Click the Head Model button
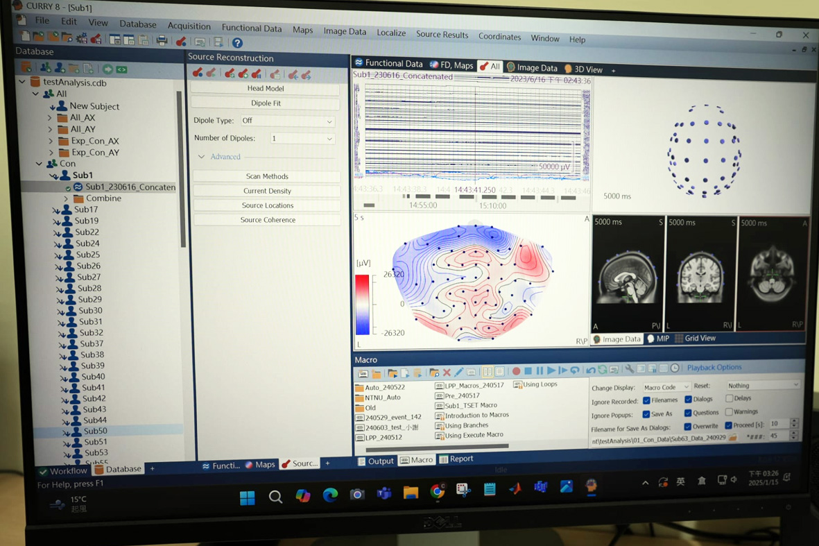 click(265, 89)
